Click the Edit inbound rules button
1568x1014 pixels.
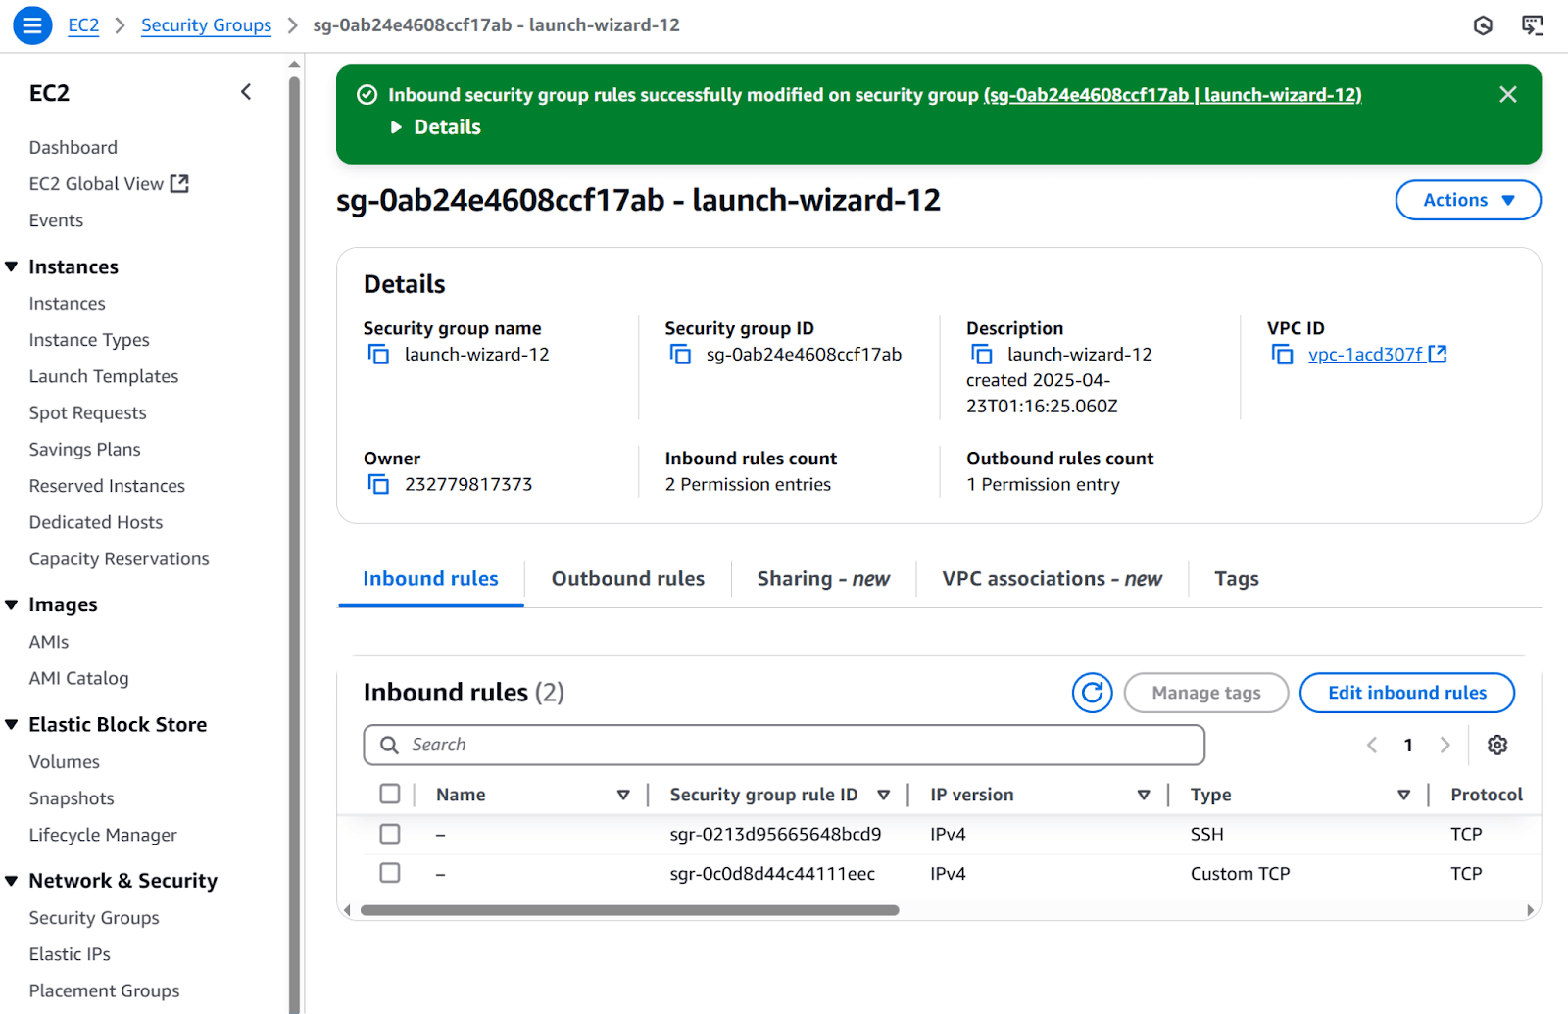coord(1406,693)
